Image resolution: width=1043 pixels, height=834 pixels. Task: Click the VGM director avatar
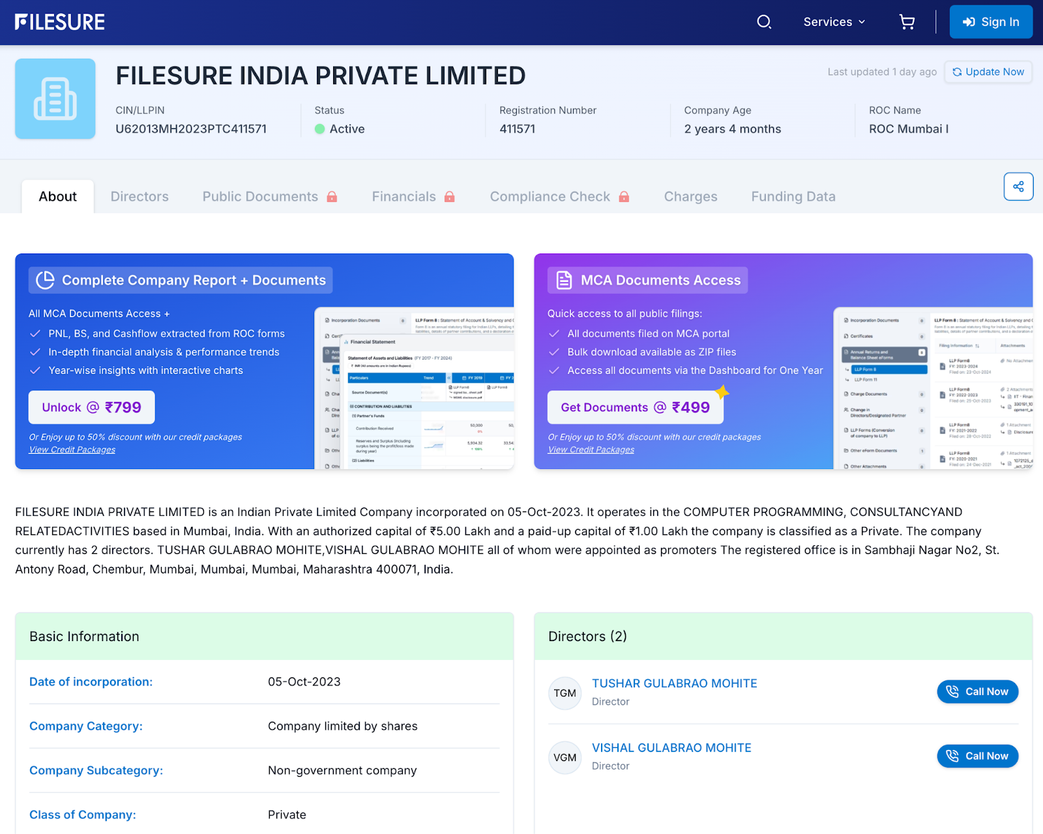[565, 757]
